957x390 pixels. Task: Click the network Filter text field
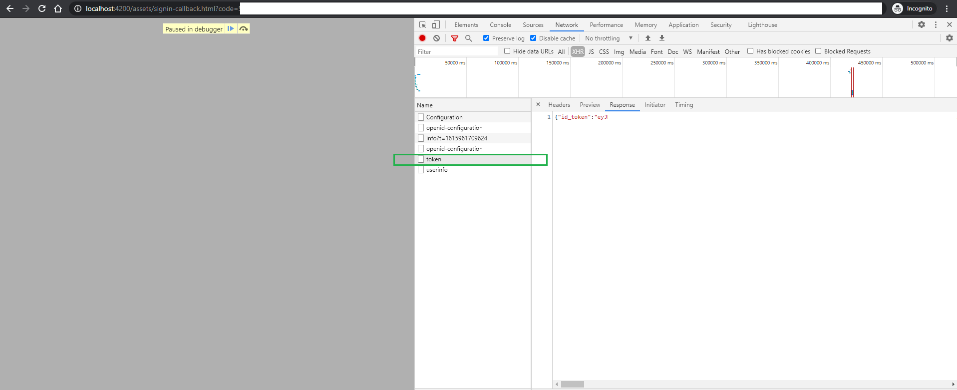[457, 51]
